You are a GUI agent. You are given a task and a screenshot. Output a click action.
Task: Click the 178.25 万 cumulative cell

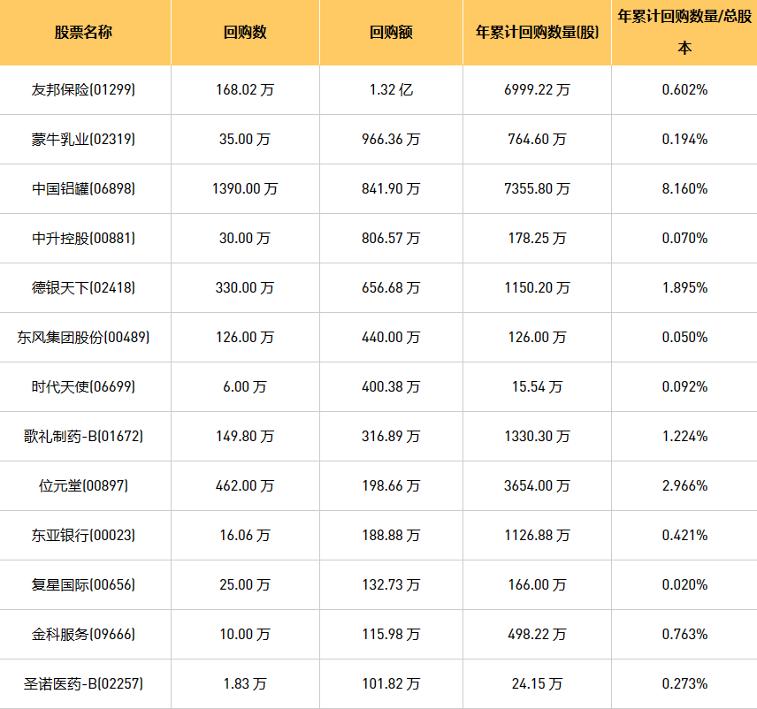tap(537, 239)
